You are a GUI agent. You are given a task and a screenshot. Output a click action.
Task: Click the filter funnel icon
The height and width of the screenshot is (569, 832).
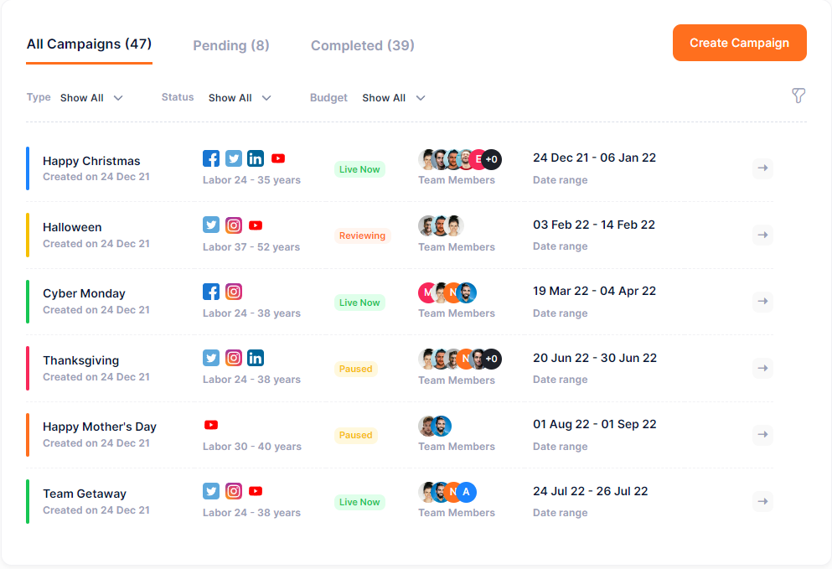click(x=798, y=96)
